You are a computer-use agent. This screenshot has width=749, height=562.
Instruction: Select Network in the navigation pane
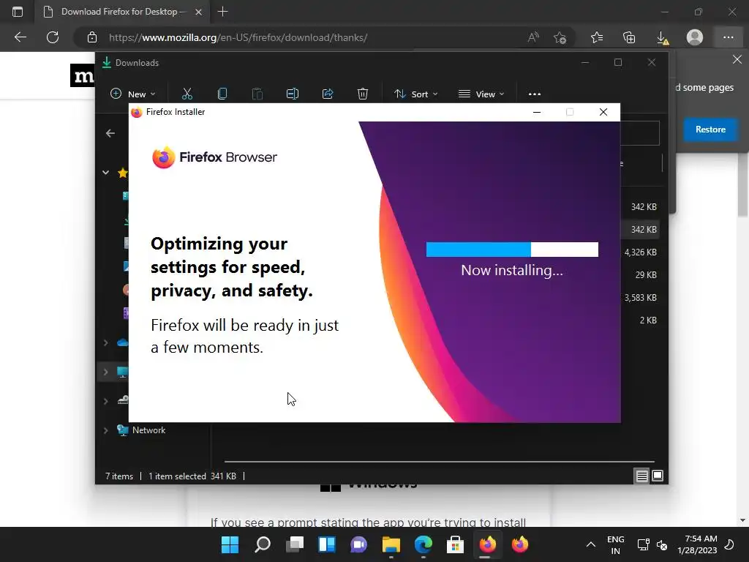pos(148,430)
